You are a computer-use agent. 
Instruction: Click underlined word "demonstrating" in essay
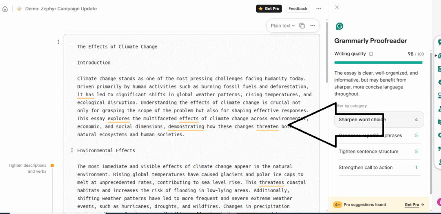coord(186,127)
